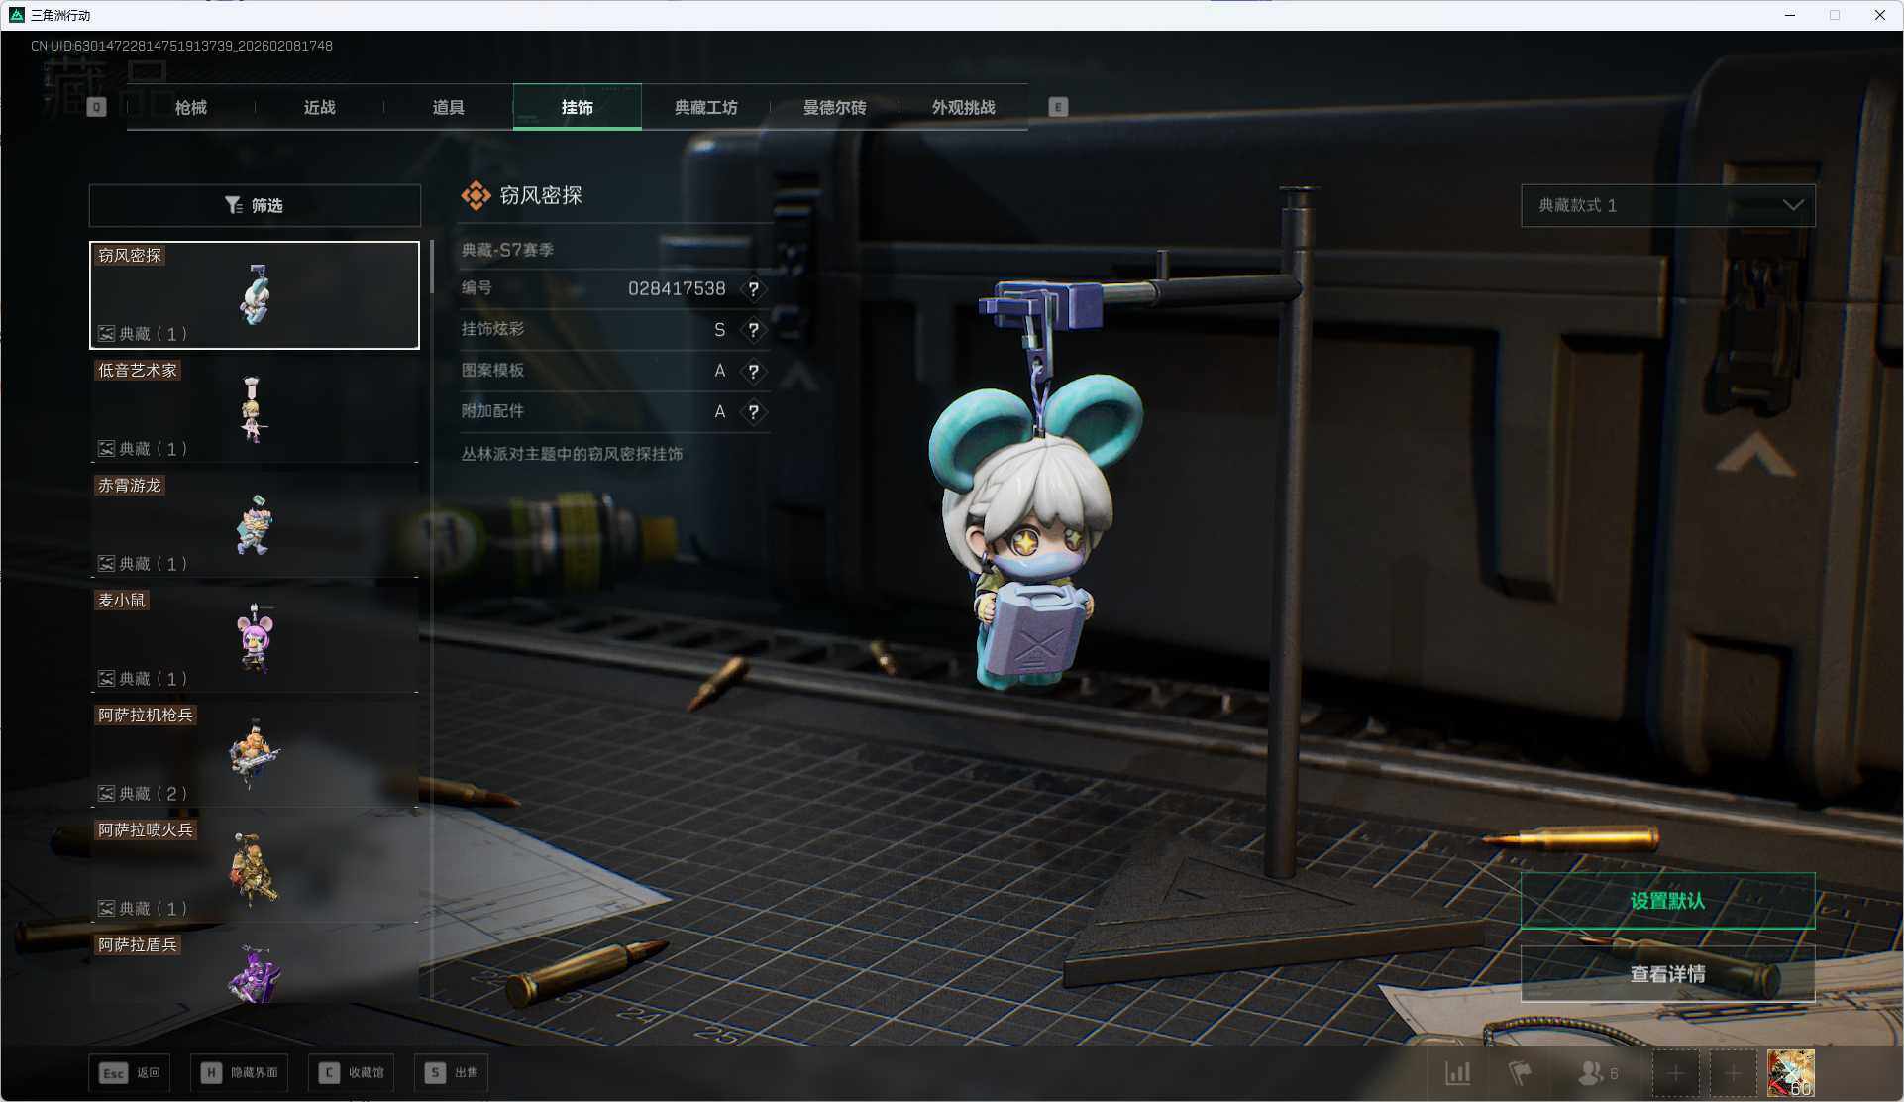Open the 筛选 filter button
Image resolution: width=1904 pixels, height=1102 pixels.
(x=255, y=205)
